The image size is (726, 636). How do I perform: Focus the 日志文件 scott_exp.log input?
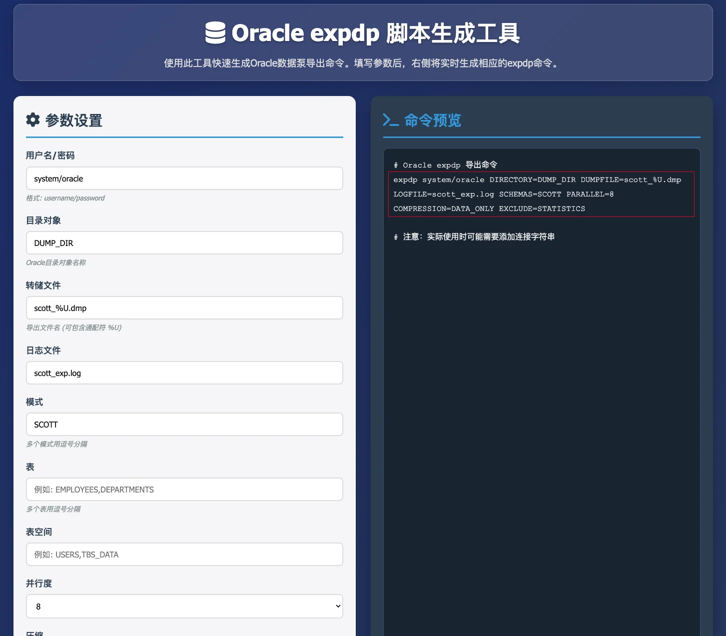[184, 373]
